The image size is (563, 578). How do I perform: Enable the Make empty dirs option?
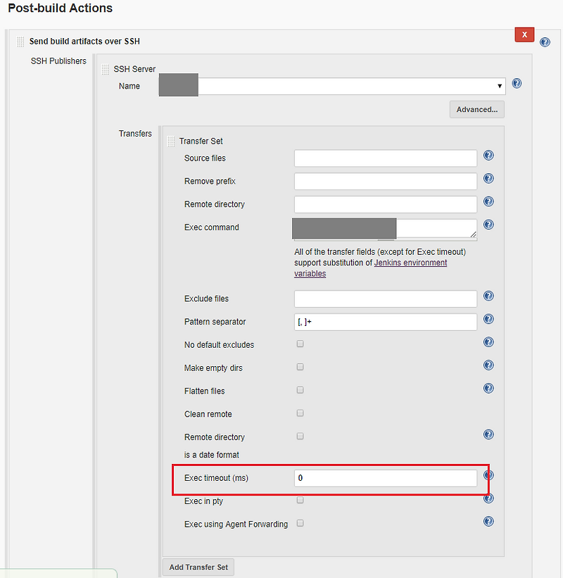(300, 367)
